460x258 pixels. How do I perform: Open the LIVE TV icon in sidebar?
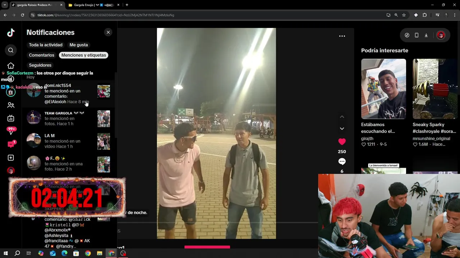(11, 118)
